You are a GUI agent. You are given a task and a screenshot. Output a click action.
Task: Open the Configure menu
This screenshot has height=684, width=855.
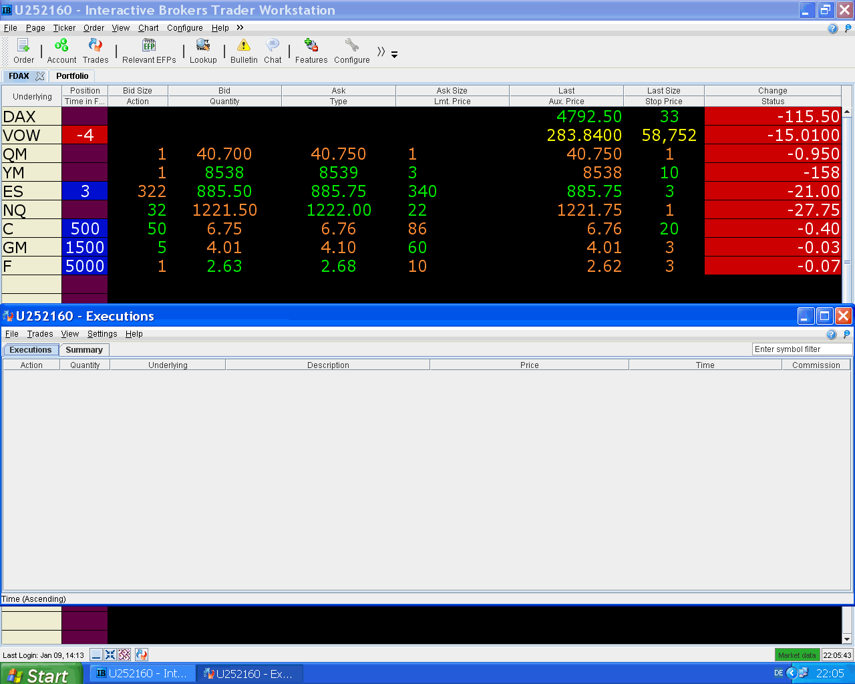185,28
